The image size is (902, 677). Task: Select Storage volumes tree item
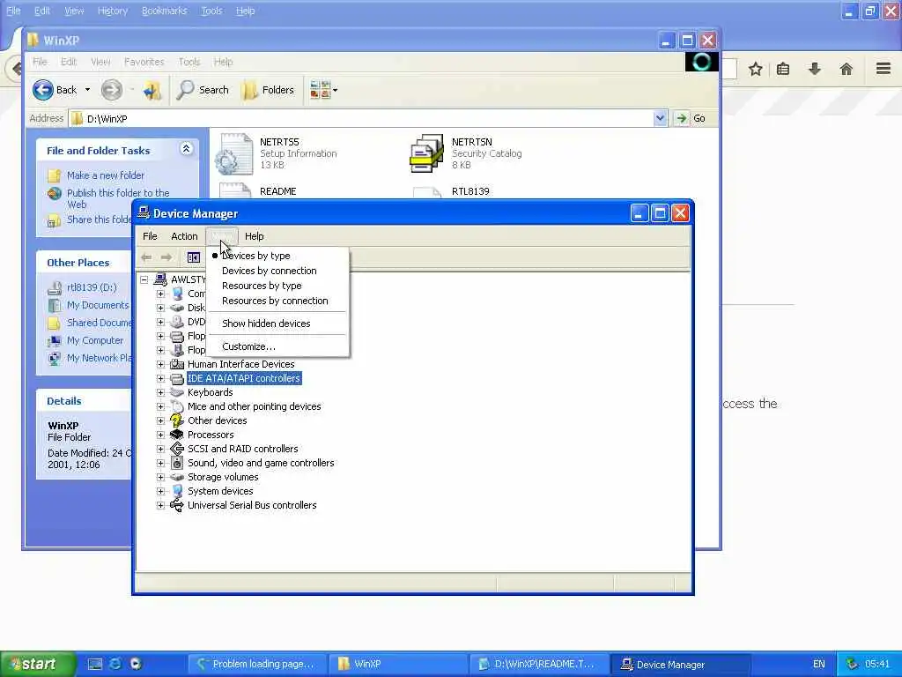point(223,477)
